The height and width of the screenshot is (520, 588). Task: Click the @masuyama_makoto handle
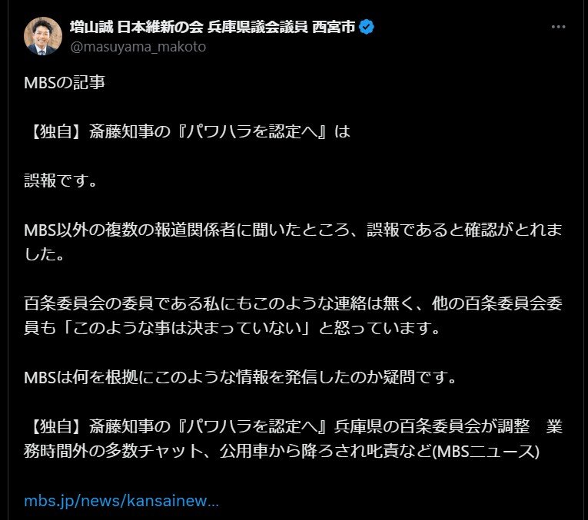(138, 47)
